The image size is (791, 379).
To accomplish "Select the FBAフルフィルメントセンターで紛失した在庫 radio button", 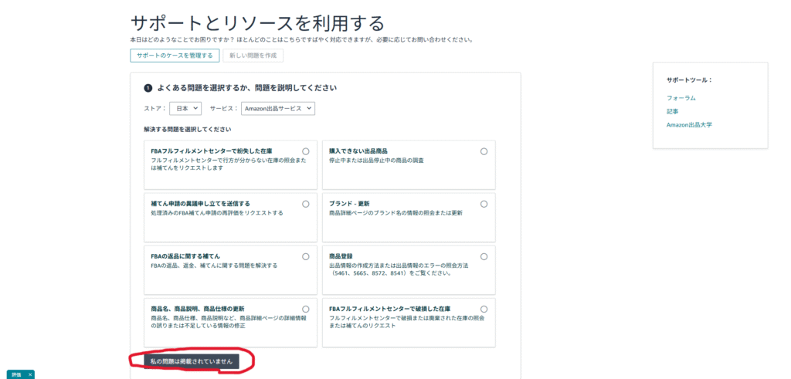I will tap(306, 151).
